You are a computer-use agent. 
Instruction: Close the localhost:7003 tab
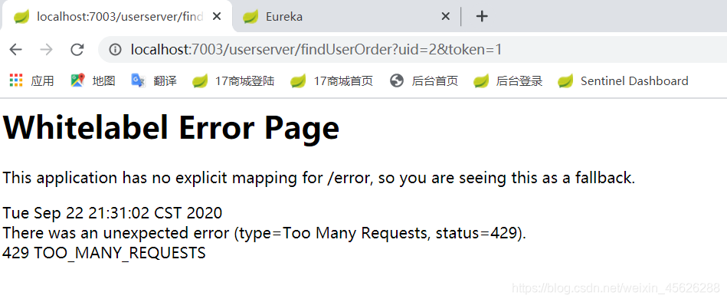point(217,17)
